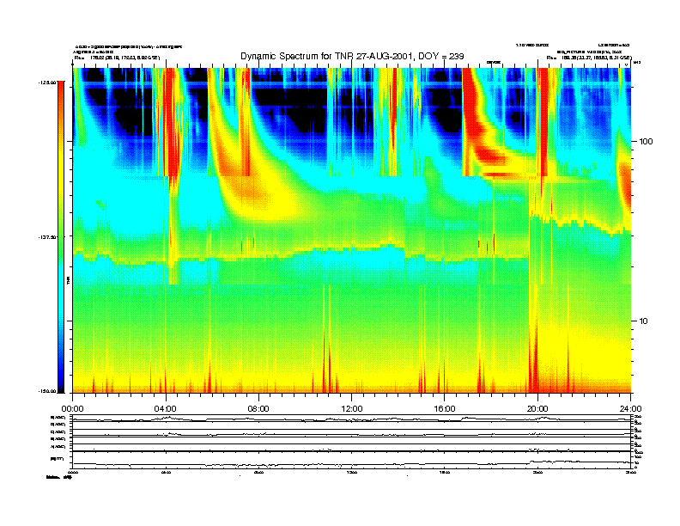The width and height of the screenshot is (680, 526).
Task: Click the '08:00' time axis label
Action: point(258,409)
